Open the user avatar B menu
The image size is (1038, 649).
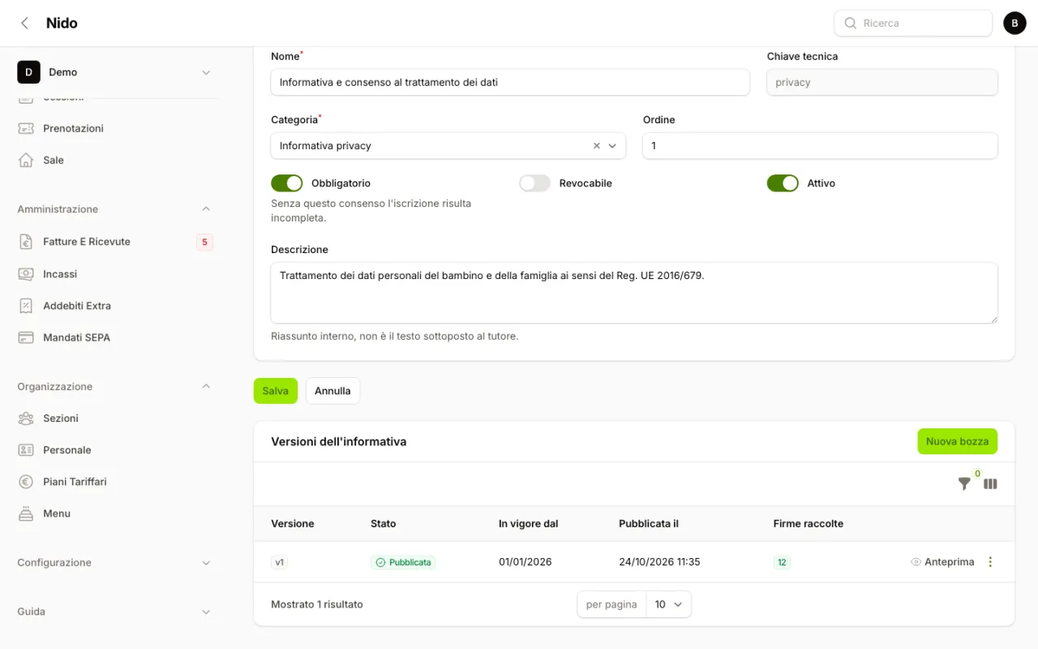(1014, 23)
